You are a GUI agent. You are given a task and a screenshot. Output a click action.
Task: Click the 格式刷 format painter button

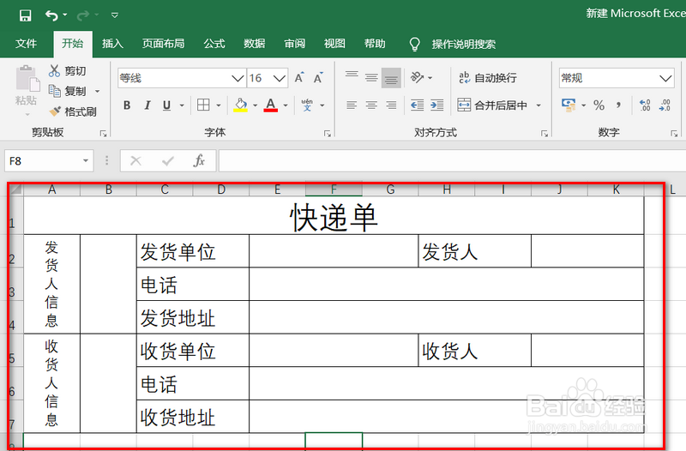[73, 111]
